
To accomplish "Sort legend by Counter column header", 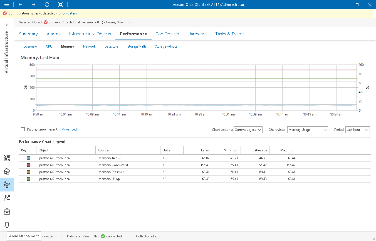I will (128, 150).
